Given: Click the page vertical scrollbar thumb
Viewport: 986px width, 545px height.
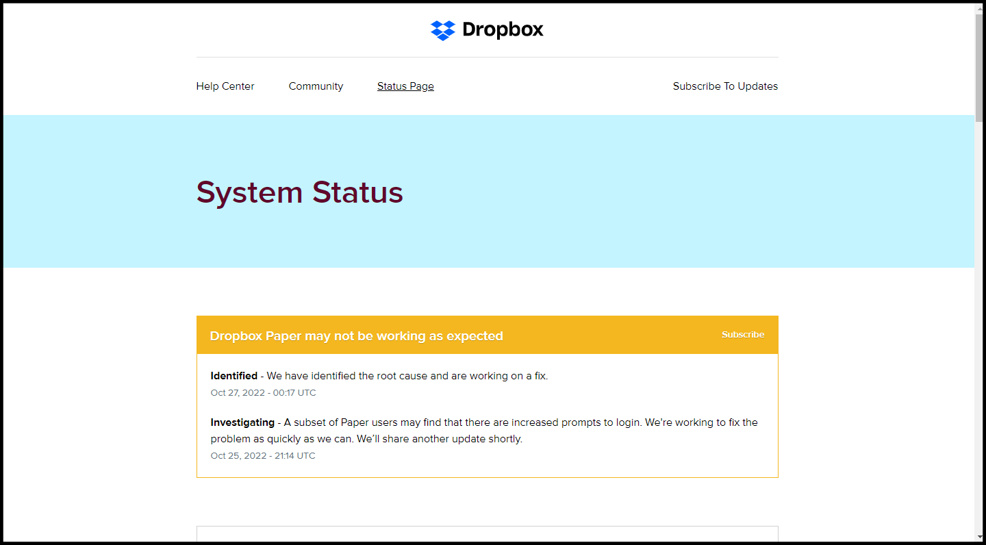Looking at the screenshot, I should (x=980, y=68).
